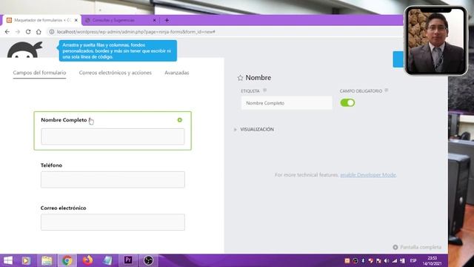Image resolution: width=474 pixels, height=267 pixels.
Task: Open the Campos del formulario tab
Action: 39,73
